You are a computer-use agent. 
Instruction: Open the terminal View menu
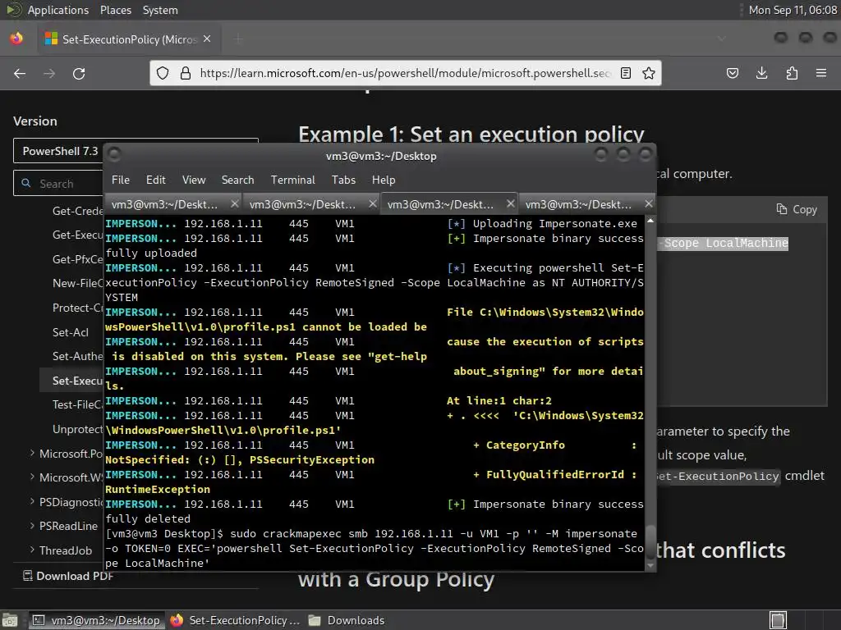(x=194, y=180)
